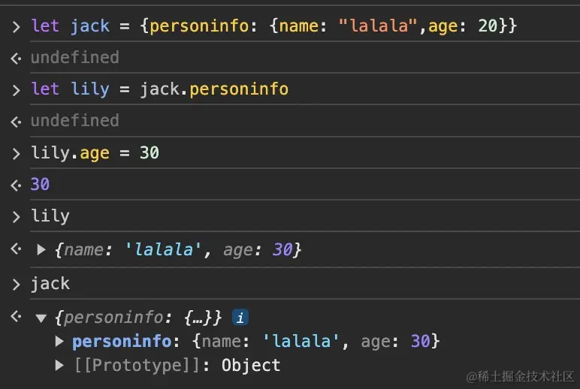Click the 'lily.age = 30' input line
580x389 pixels.
(x=95, y=153)
